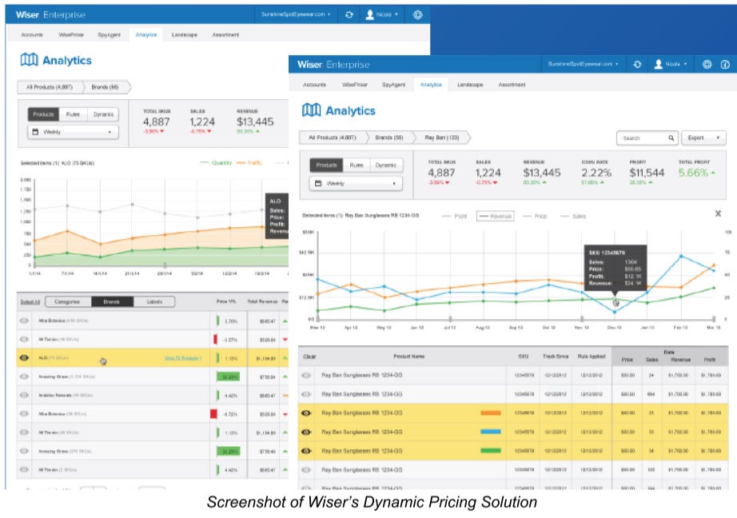737x518 pixels.
Task: Toggle visibility for Amazing Grass (276 SKUs)
Action: [x=24, y=452]
